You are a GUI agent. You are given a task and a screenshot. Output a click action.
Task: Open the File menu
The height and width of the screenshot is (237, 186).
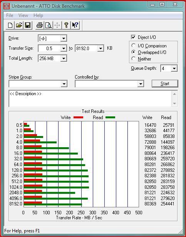(x=10, y=15)
